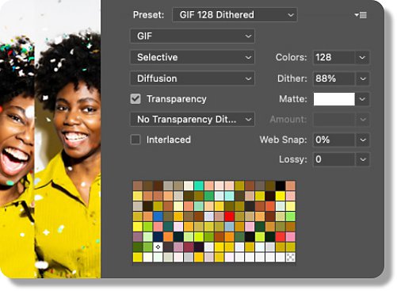Screen dimensions: 397x291
Task: Open the No Transparency Dither dropdown
Action: click(x=193, y=120)
